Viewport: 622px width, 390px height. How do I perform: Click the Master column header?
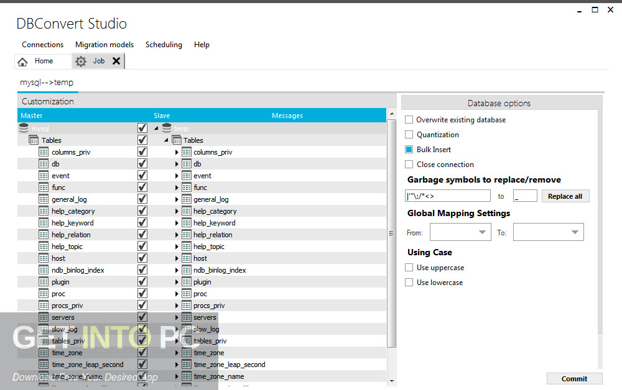click(31, 116)
